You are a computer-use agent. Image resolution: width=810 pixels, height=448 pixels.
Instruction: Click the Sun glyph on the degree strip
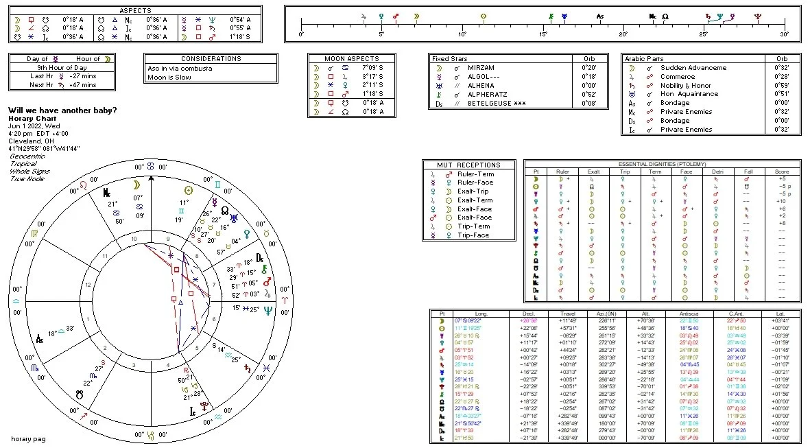[483, 16]
